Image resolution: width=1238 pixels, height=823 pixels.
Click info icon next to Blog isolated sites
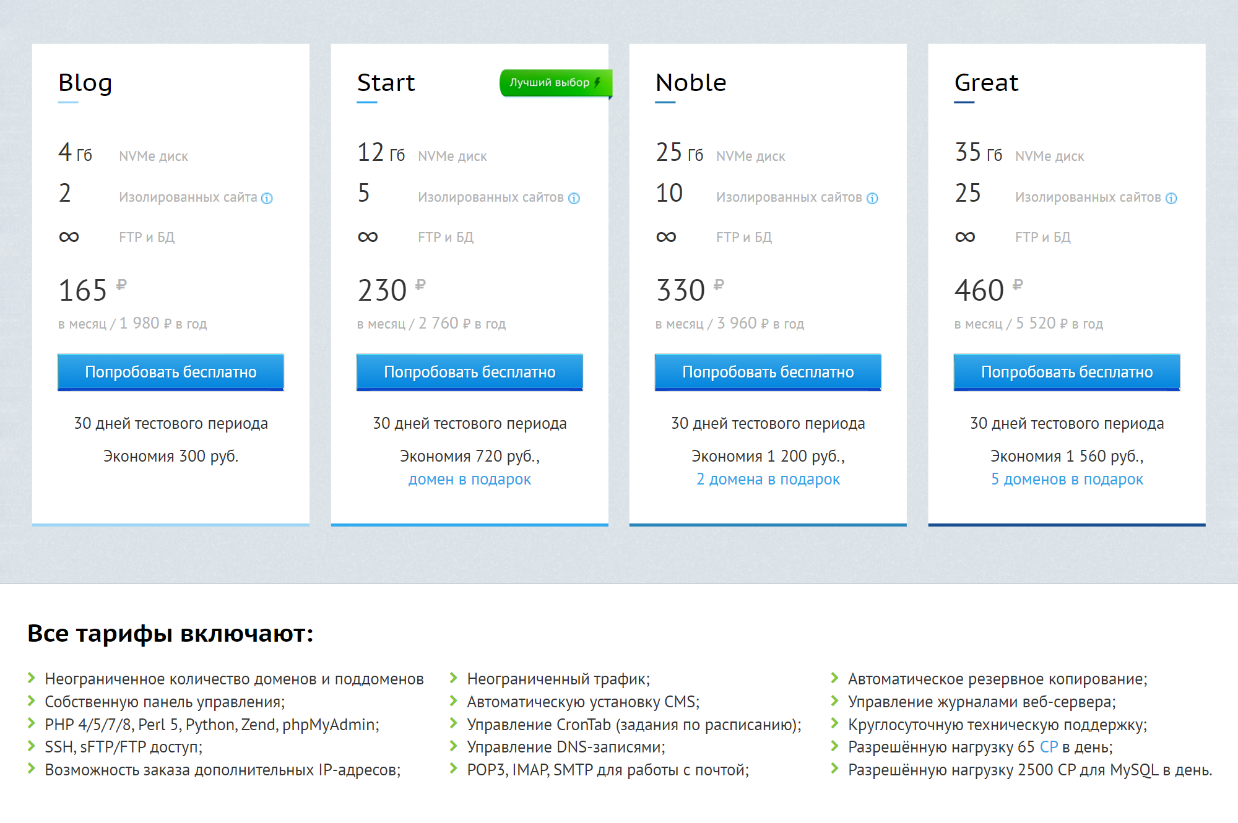tap(267, 198)
